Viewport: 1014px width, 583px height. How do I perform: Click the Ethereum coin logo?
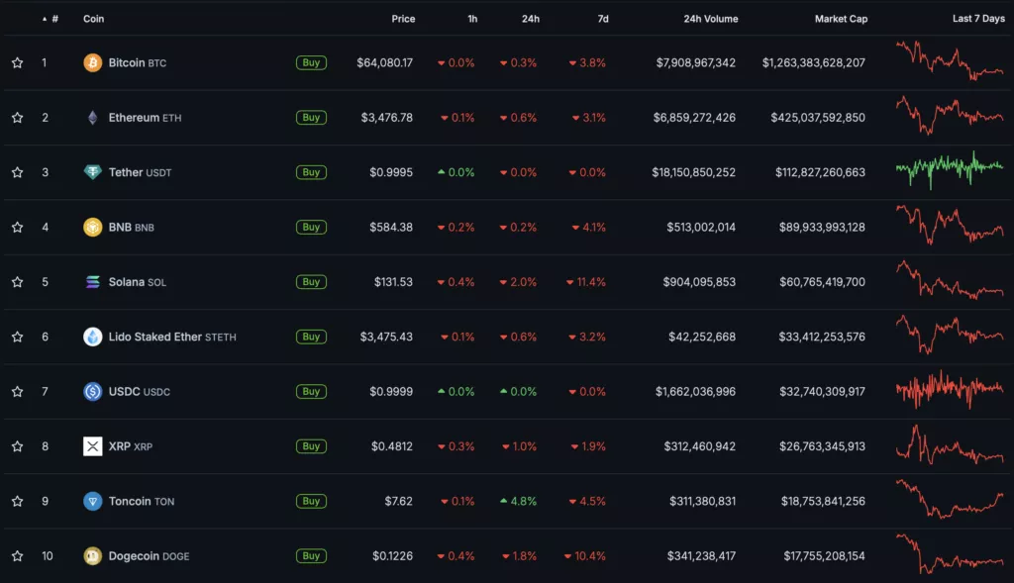92,118
